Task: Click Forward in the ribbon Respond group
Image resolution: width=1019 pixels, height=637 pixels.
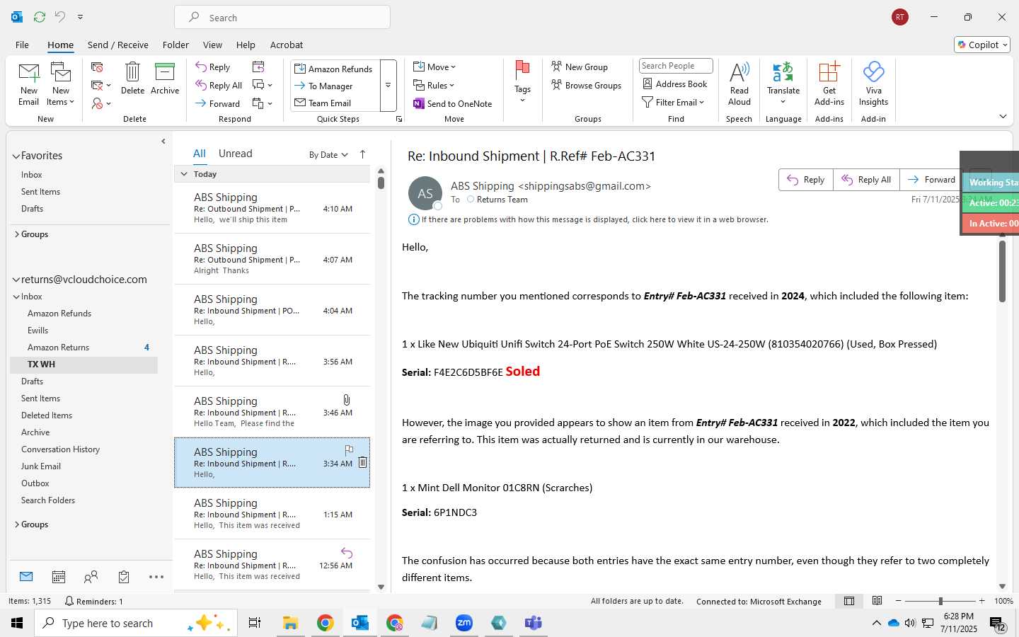Action: click(x=218, y=103)
